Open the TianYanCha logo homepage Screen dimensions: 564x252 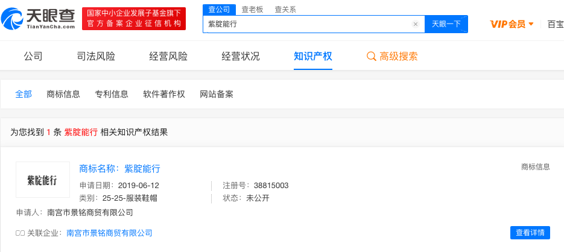[38, 18]
